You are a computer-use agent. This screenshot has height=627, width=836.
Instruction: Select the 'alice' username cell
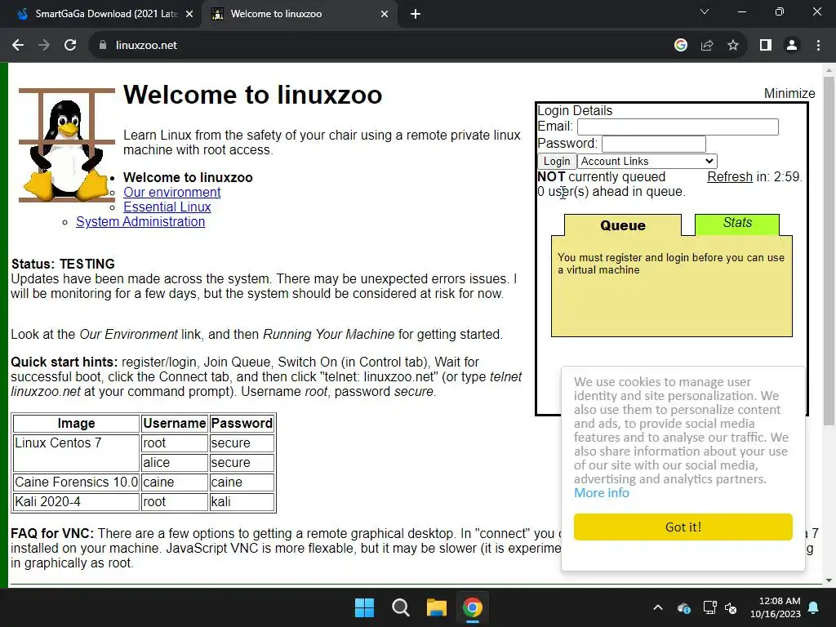coord(175,463)
